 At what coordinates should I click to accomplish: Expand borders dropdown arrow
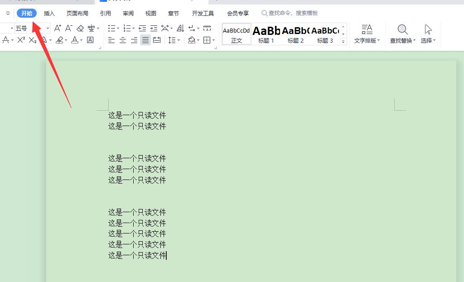coord(214,40)
